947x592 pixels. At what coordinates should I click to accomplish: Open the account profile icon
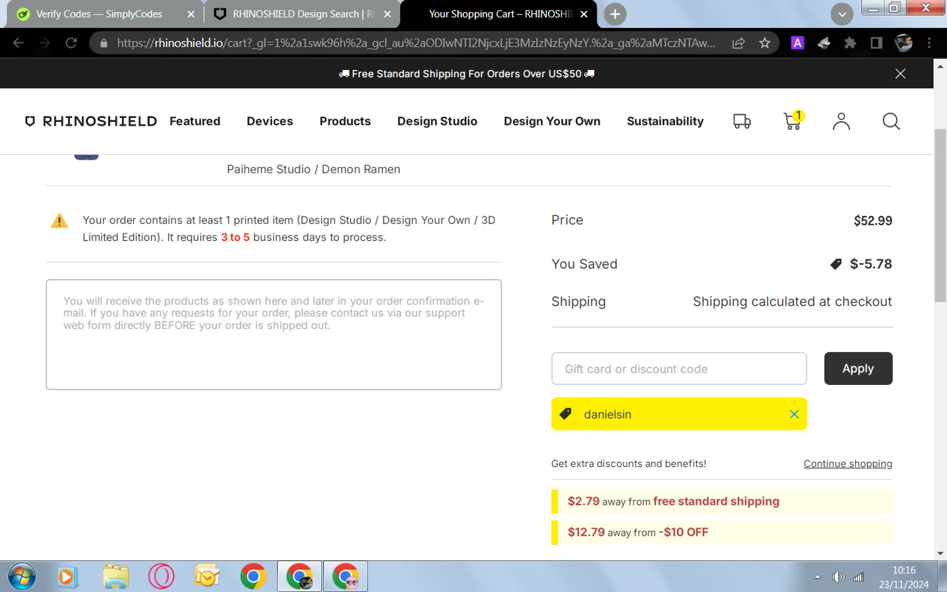841,121
